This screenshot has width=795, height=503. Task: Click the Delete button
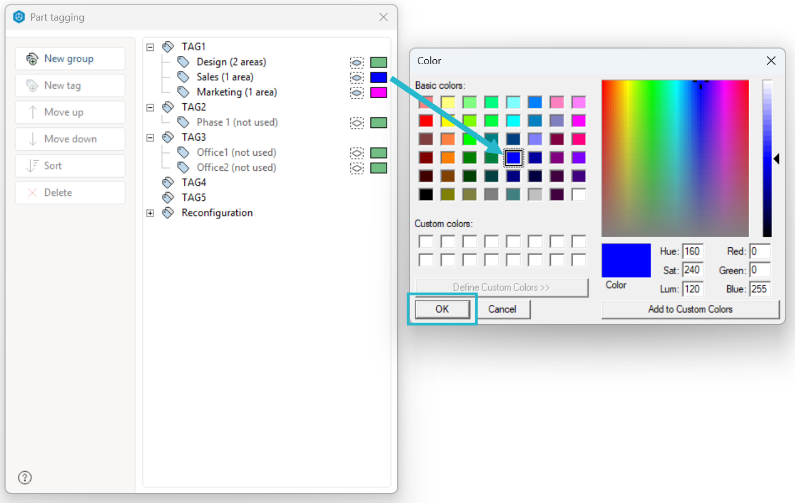tap(70, 193)
